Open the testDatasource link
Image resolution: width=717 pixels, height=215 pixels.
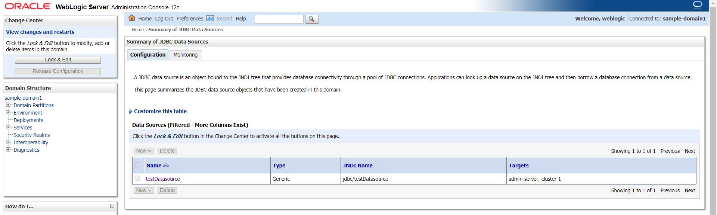pyautogui.click(x=163, y=179)
